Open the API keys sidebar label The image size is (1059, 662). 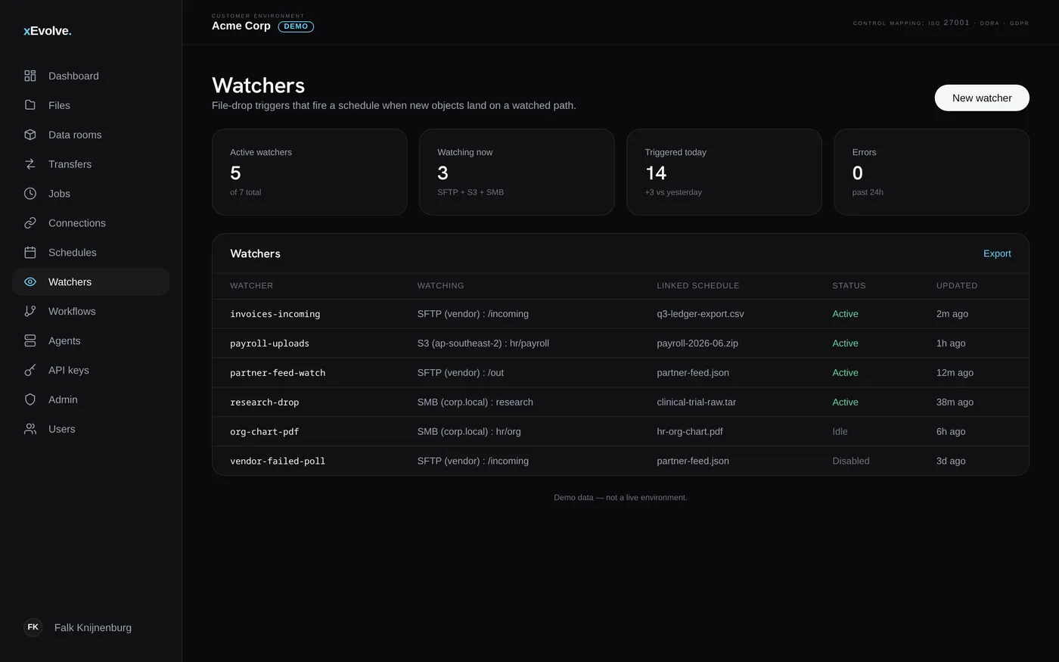click(69, 371)
